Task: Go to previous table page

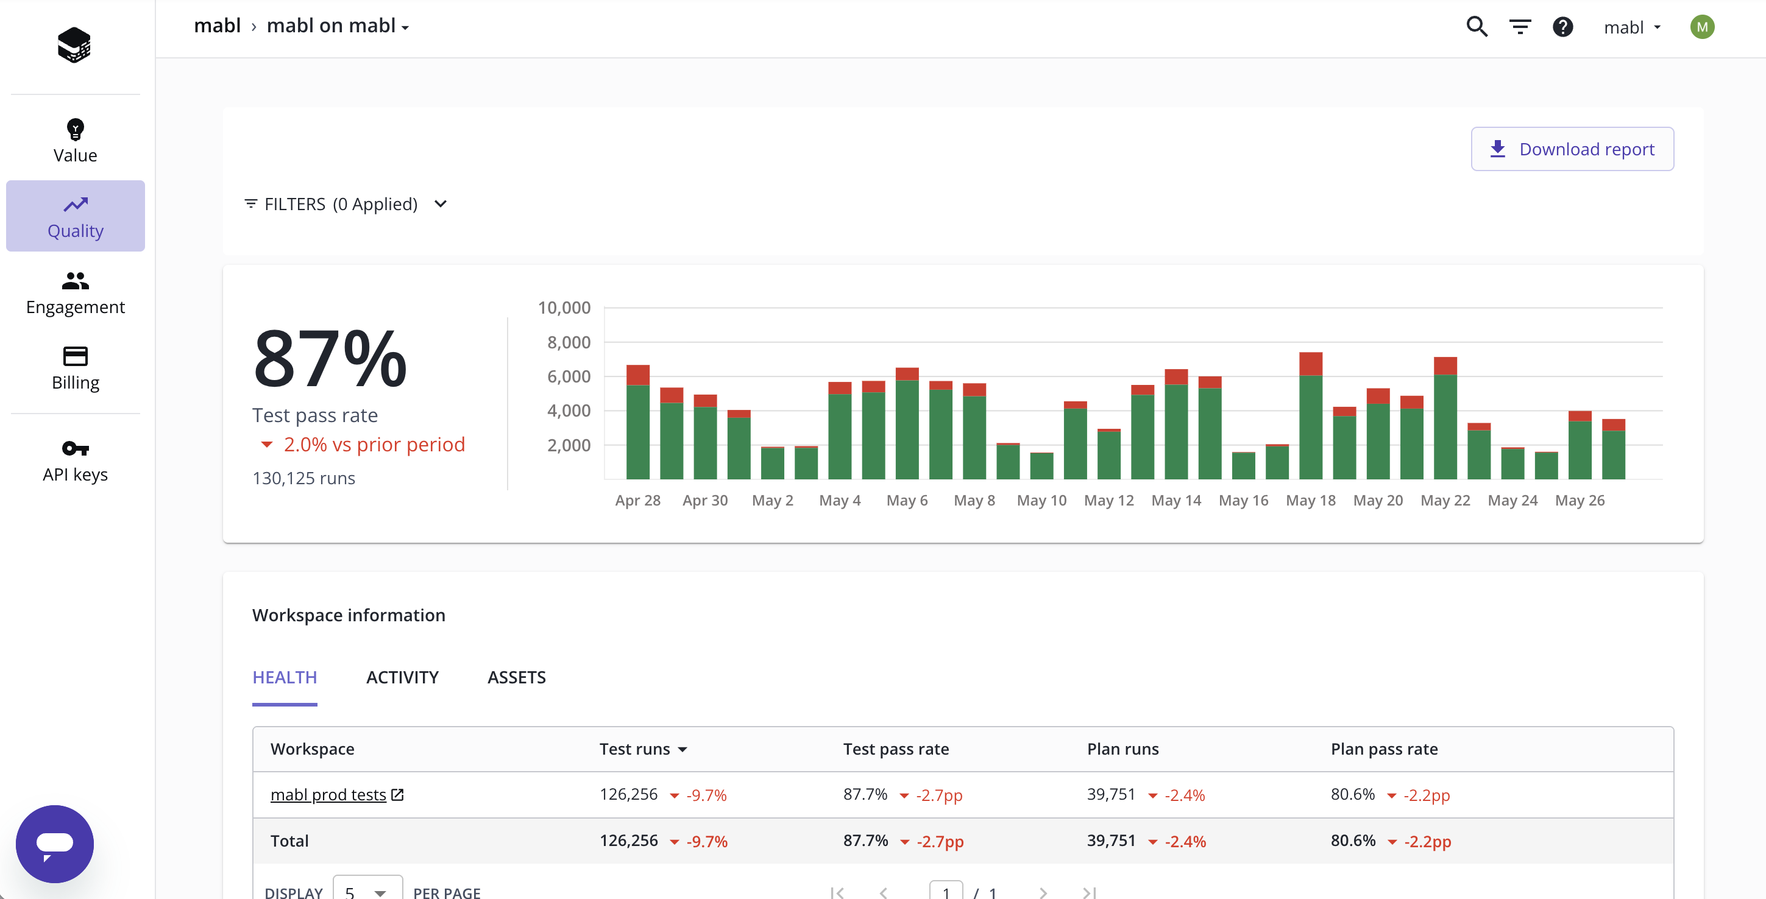Action: [x=884, y=892]
